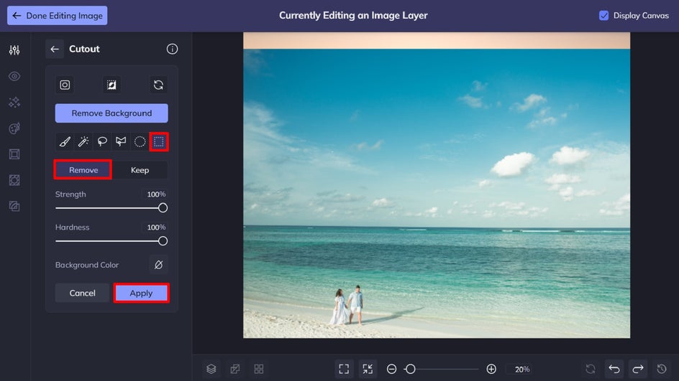Select the Polygon selection tool
This screenshot has height=381, width=679.
tap(121, 141)
